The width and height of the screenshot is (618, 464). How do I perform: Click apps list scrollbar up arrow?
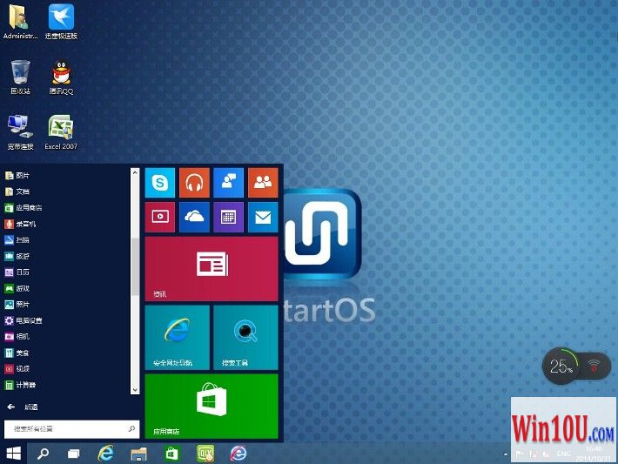click(135, 172)
